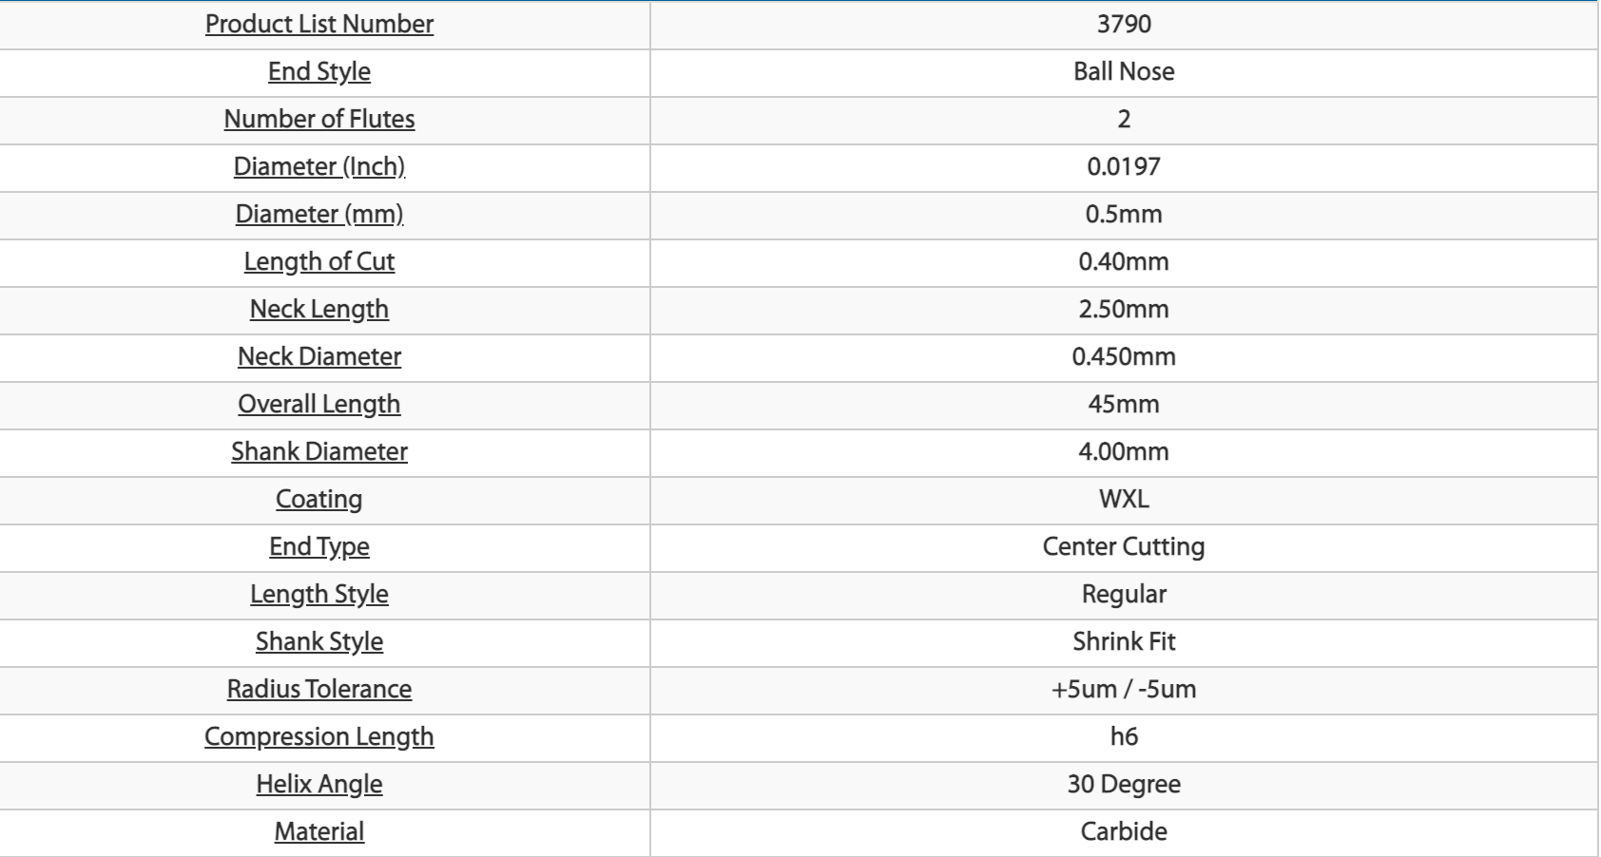Select the Shank Style link
The width and height of the screenshot is (1601, 857).
coord(319,642)
